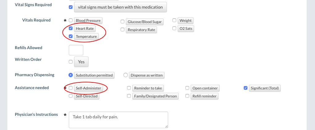315x130 pixels.
Task: Check the Written Order Yes checkbox
Action: click(x=71, y=62)
